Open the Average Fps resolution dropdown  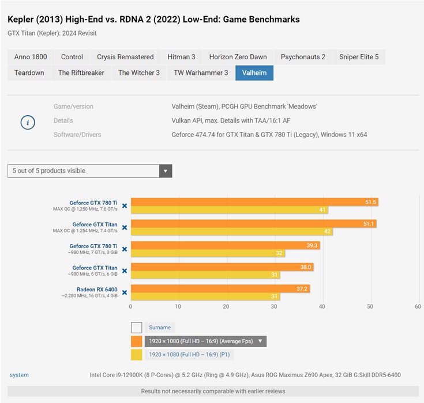(x=205, y=341)
